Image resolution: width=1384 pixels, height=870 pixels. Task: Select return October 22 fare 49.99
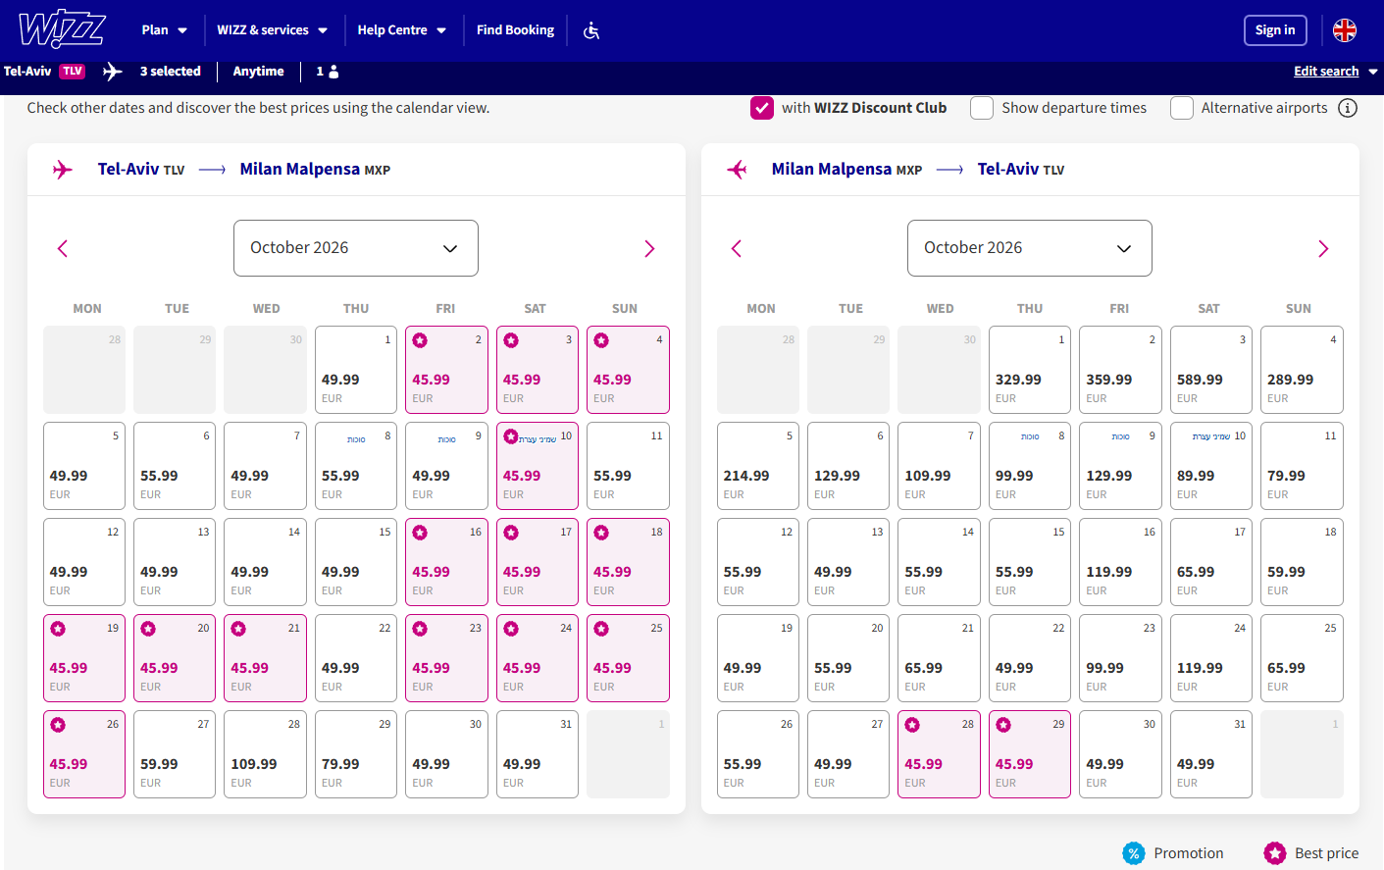1030,658
